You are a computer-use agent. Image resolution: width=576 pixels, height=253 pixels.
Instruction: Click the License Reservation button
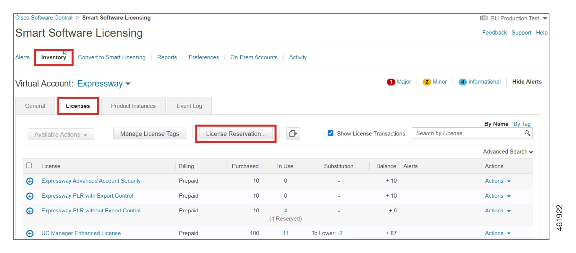tap(236, 134)
